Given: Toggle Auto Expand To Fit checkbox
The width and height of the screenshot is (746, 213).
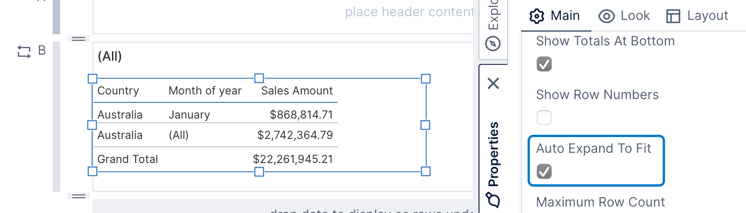Looking at the screenshot, I should pyautogui.click(x=544, y=171).
